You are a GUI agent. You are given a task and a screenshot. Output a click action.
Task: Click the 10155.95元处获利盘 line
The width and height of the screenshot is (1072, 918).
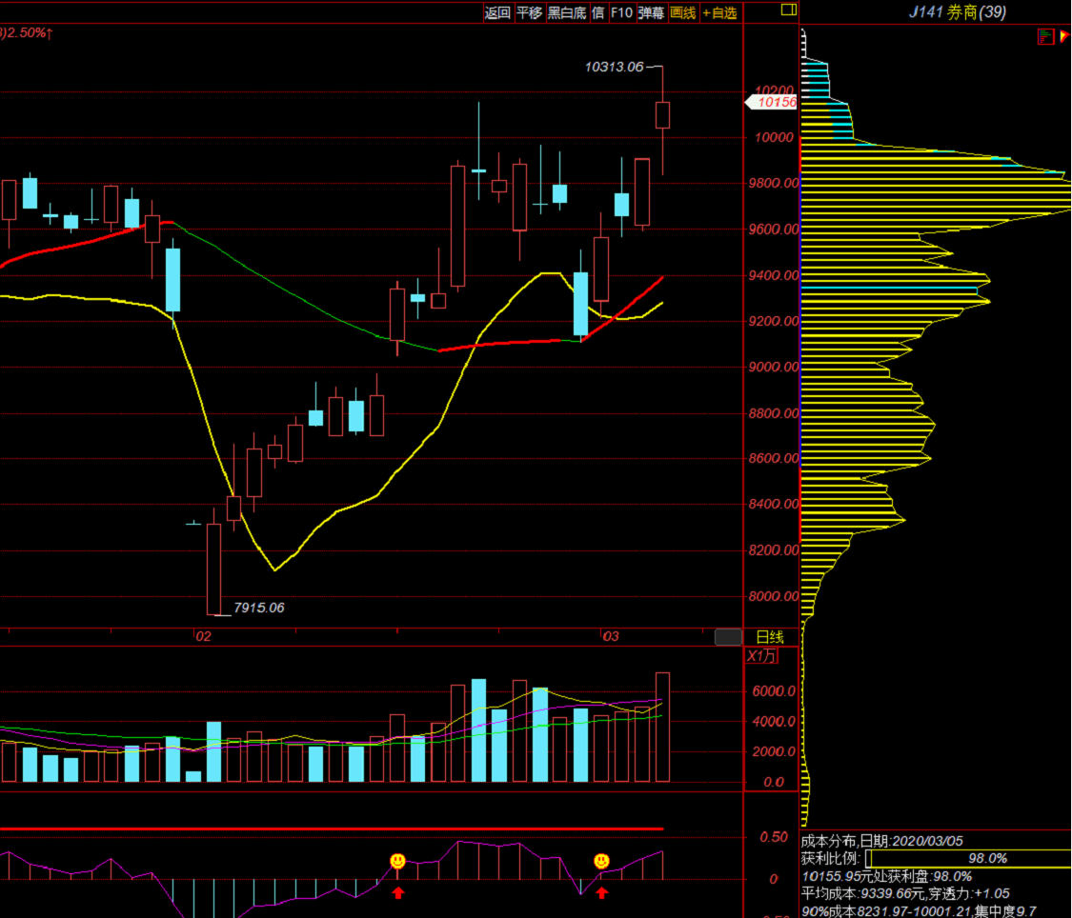[887, 876]
